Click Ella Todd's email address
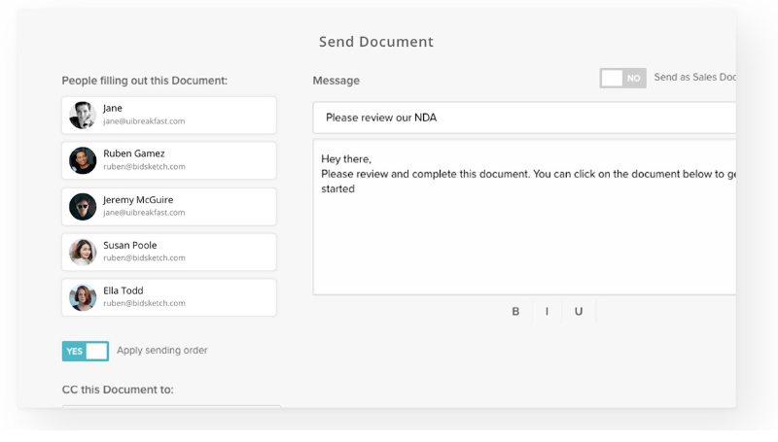The height and width of the screenshot is (442, 778). [144, 304]
